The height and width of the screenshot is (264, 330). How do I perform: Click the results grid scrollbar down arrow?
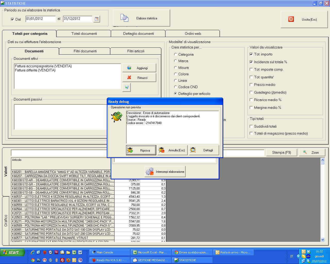tap(323, 240)
